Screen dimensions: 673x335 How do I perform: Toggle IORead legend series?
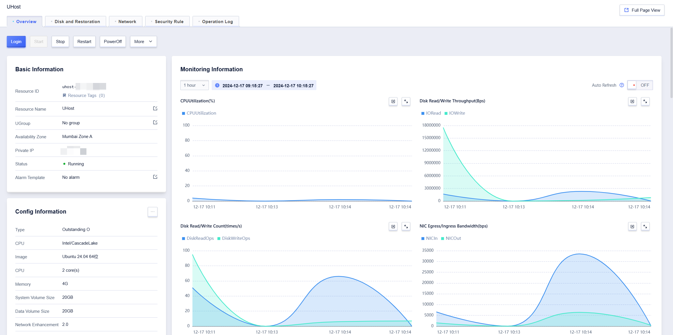(431, 113)
